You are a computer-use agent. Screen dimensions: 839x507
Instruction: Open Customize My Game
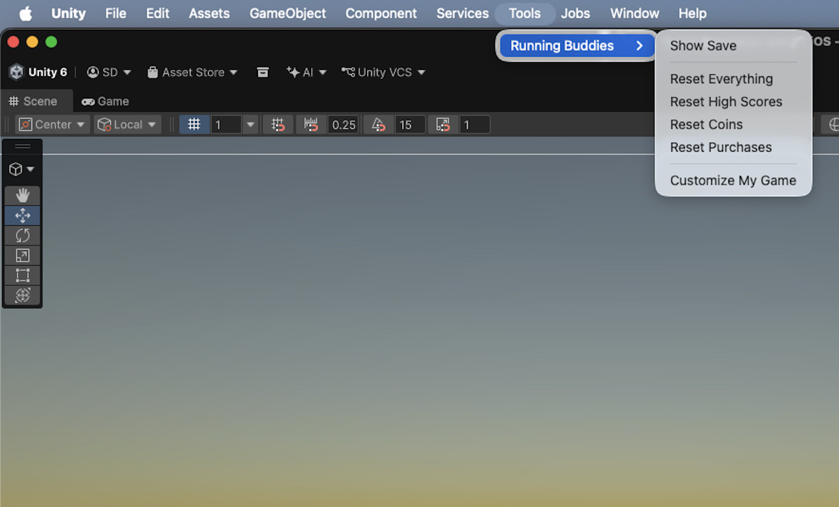(733, 180)
